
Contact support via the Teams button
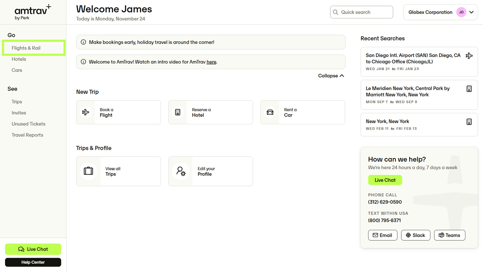pos(449,235)
